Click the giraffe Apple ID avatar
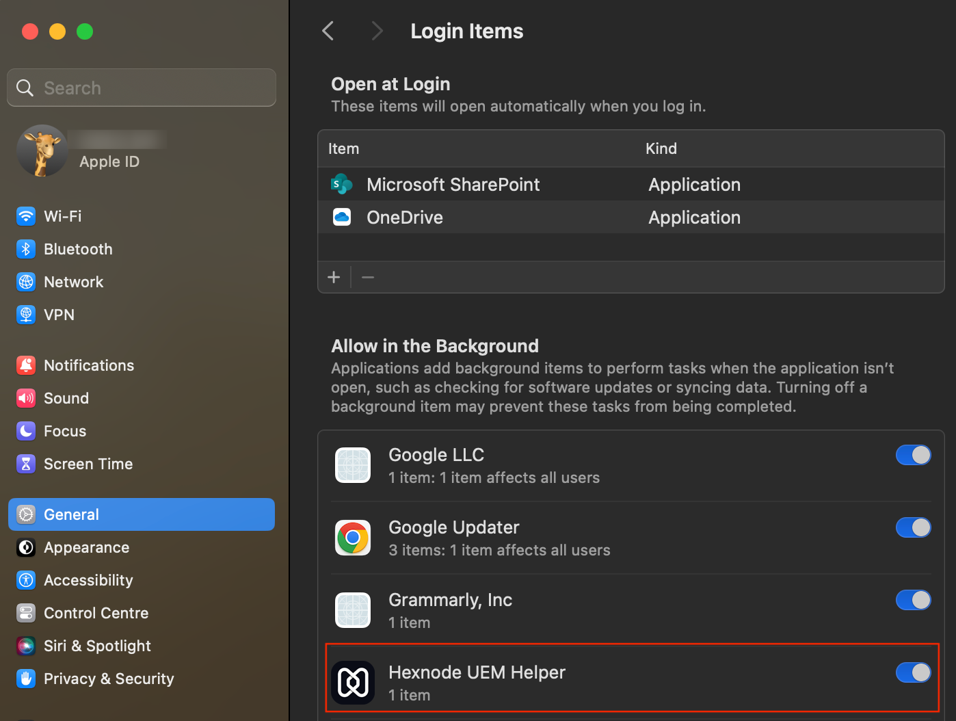The width and height of the screenshot is (956, 721). pos(42,150)
